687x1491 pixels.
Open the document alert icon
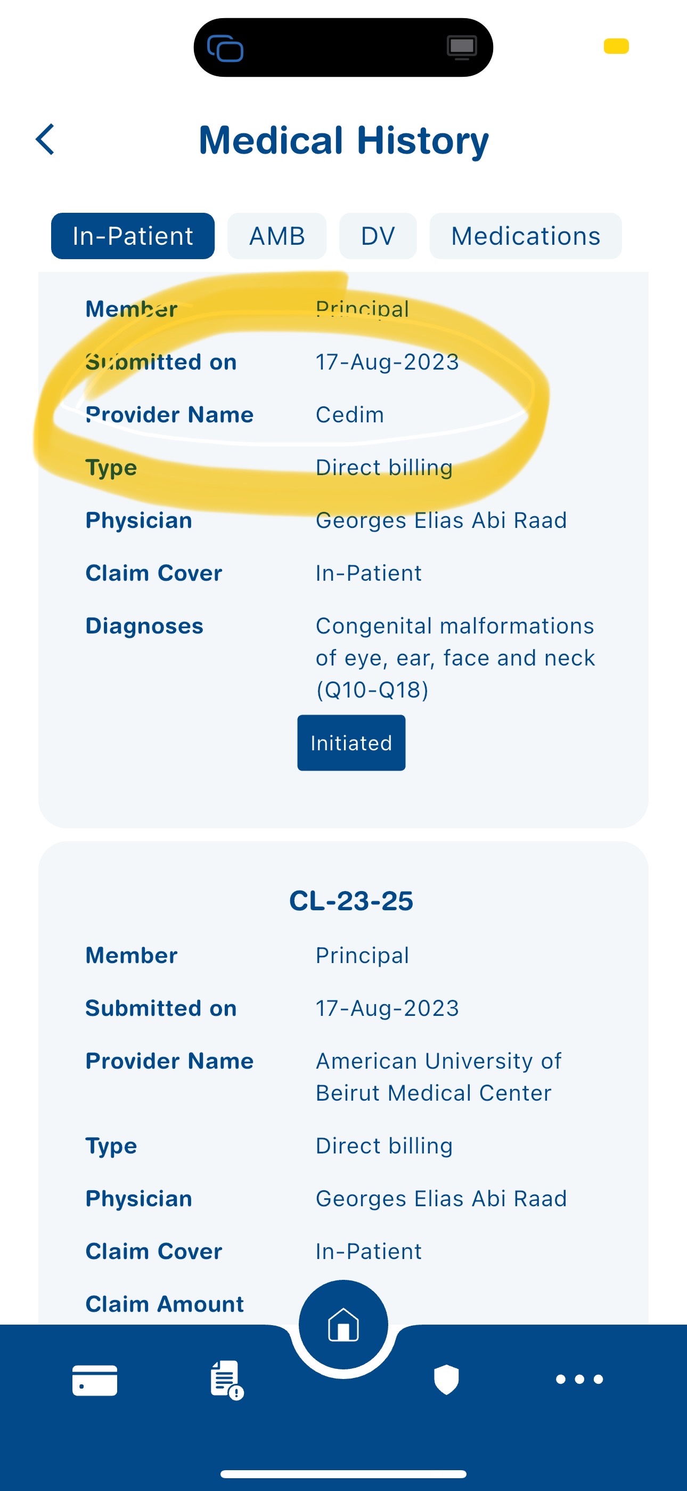pos(226,1381)
